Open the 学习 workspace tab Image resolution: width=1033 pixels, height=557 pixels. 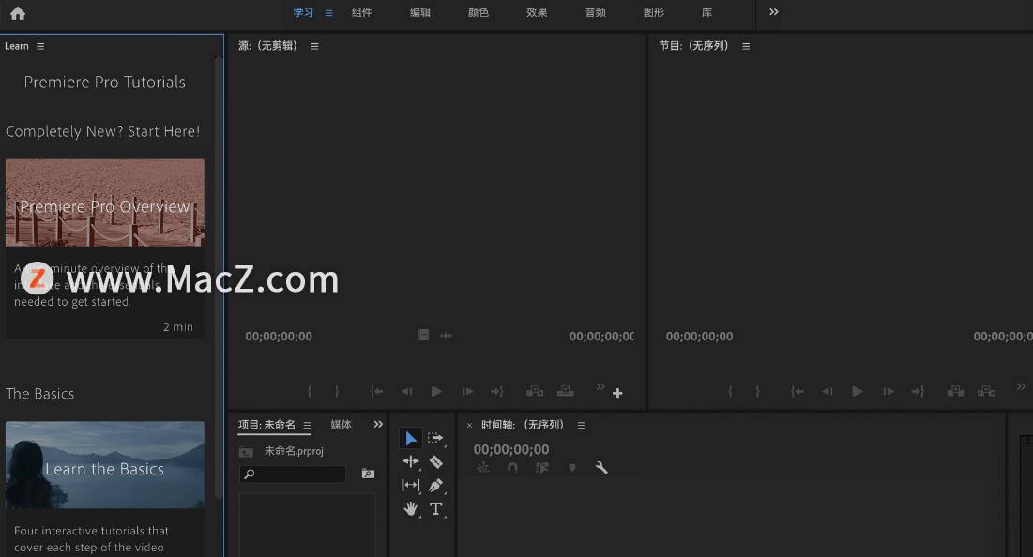point(303,12)
